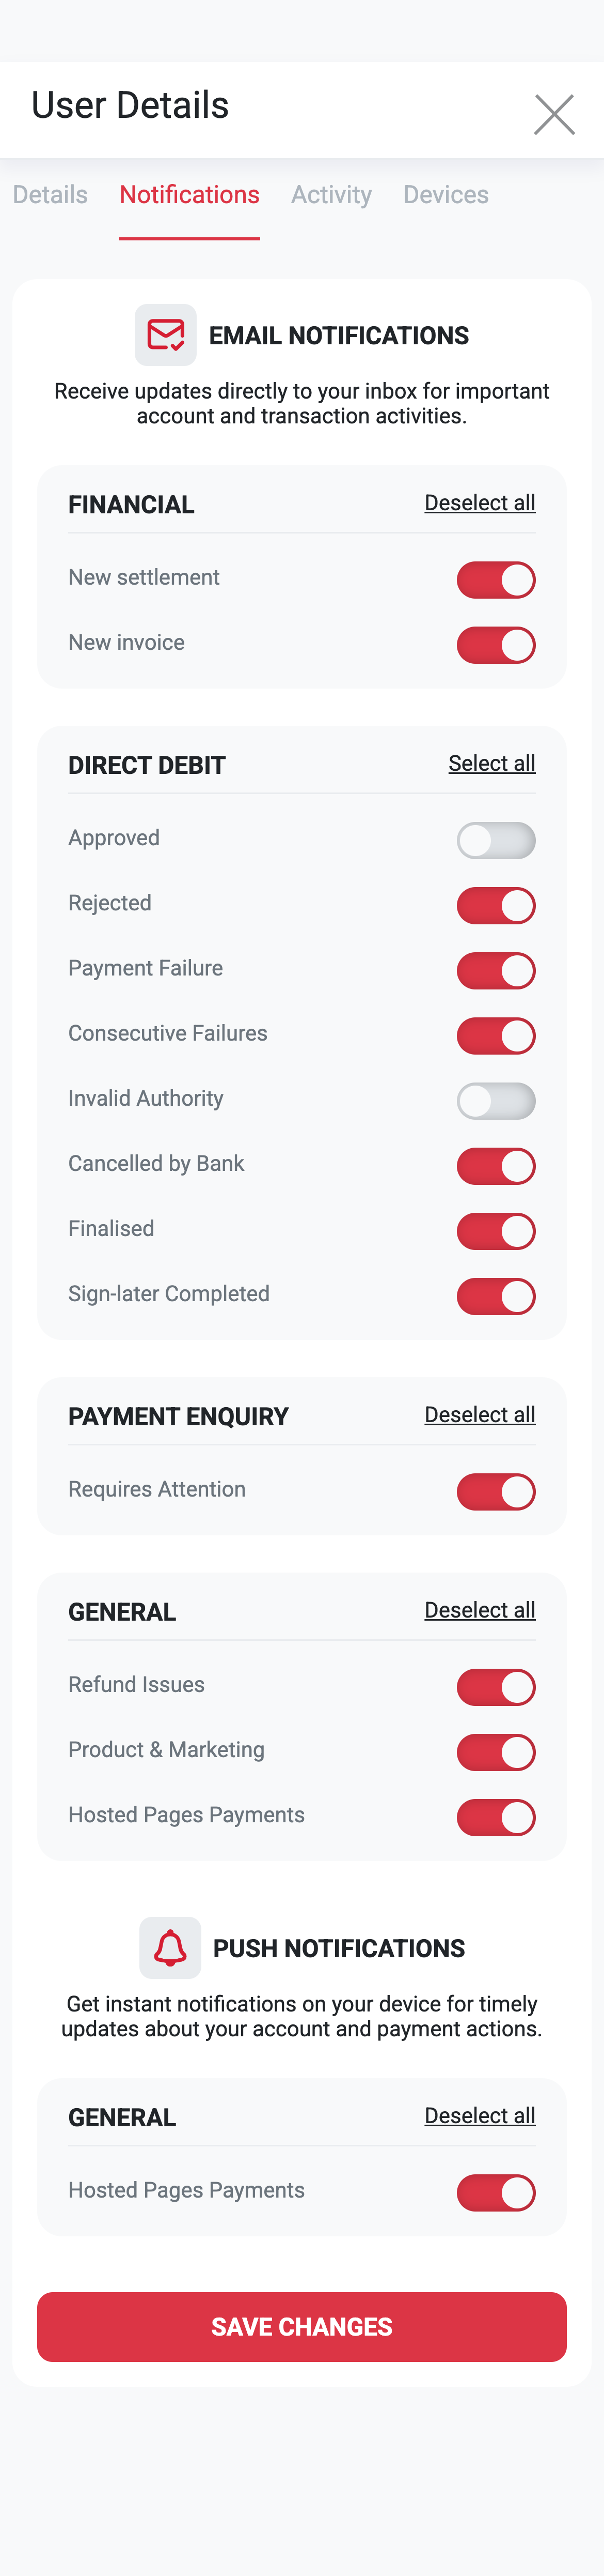Click Select all for Direct Debit
The width and height of the screenshot is (604, 2576).
click(x=492, y=763)
